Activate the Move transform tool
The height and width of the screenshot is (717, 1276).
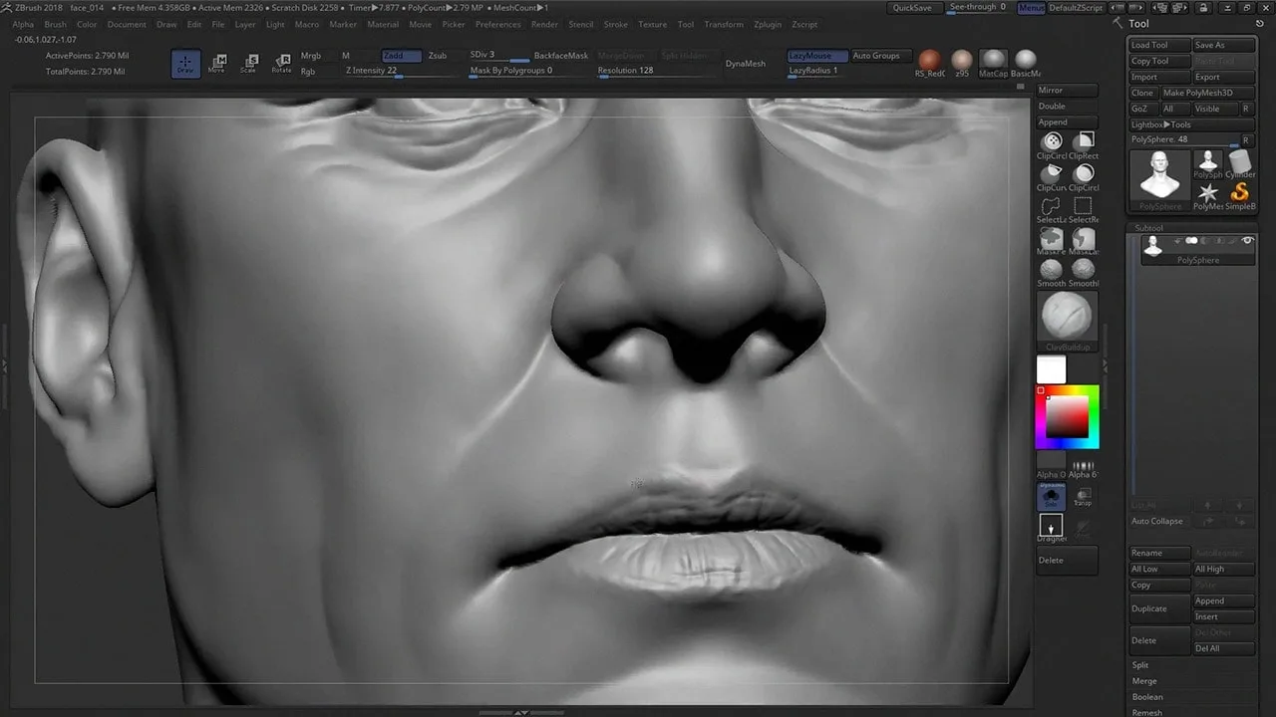coord(216,64)
